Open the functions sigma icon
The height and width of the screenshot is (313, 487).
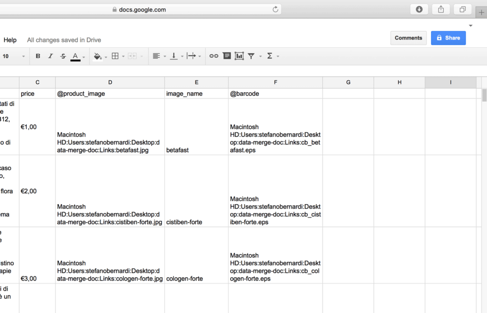pyautogui.click(x=270, y=56)
